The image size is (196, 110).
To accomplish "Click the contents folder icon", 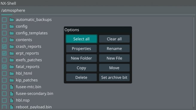I will pos(12,40).
